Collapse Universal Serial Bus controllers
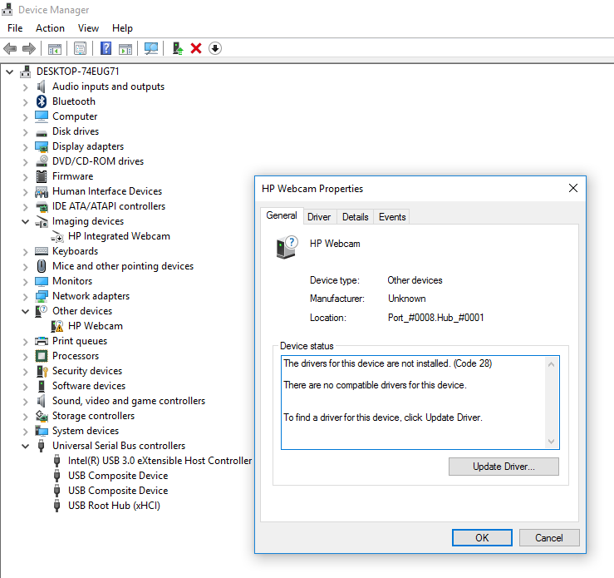 [26, 446]
